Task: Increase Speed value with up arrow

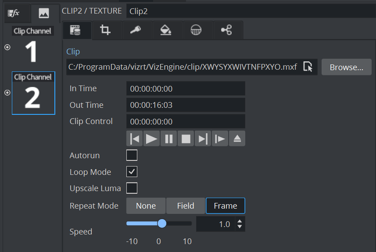Action: (240, 221)
